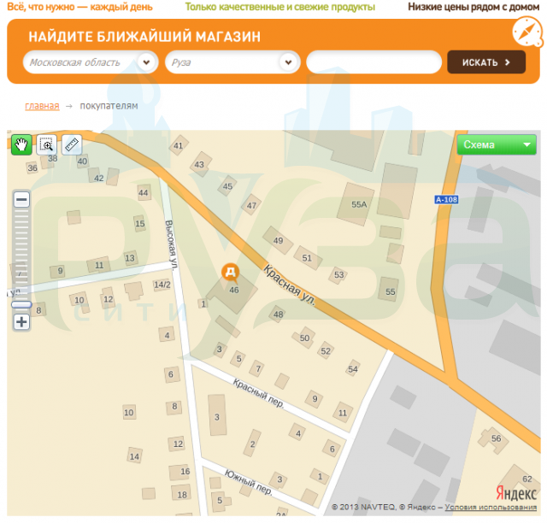Open the Руза city dropdown
Viewport: 547px width, 523px height.
(290, 62)
